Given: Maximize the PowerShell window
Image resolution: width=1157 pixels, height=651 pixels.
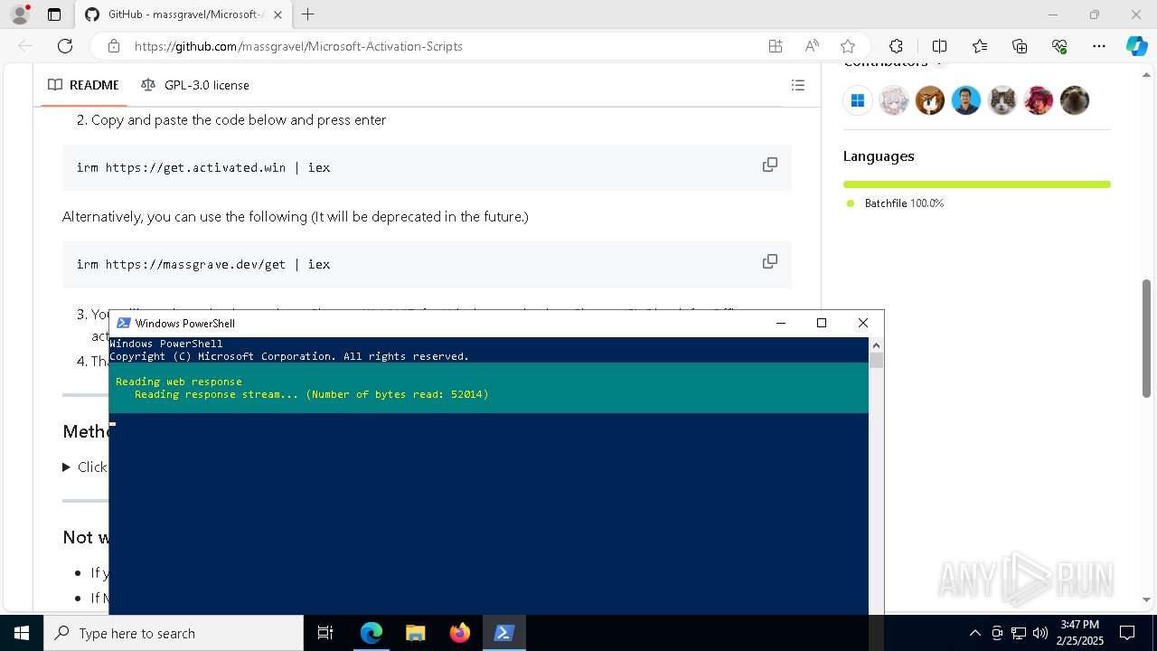Looking at the screenshot, I should [x=822, y=323].
